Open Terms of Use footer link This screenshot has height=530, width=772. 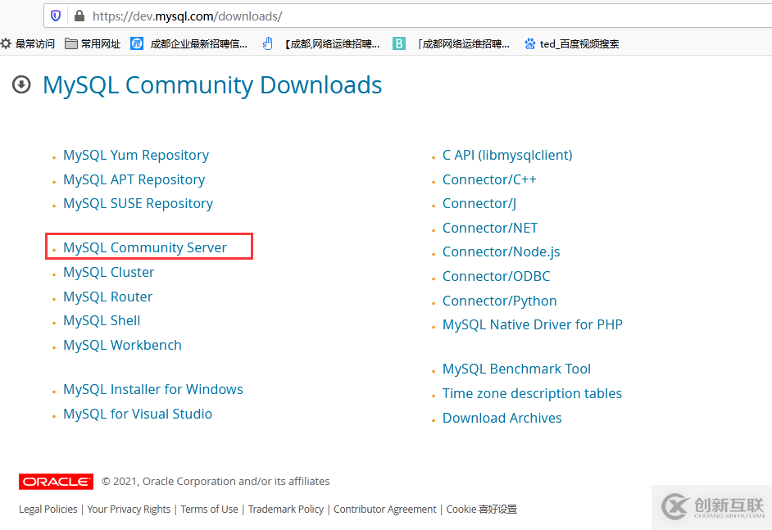[x=209, y=509]
